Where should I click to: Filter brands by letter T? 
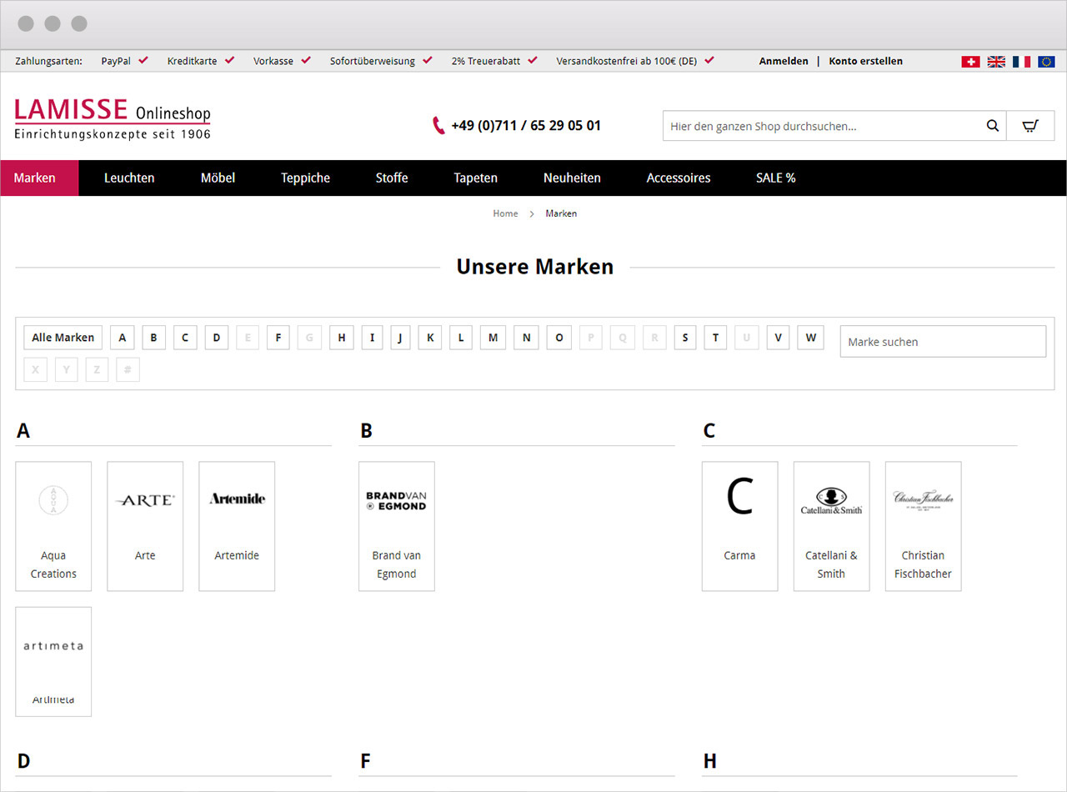[x=715, y=338]
